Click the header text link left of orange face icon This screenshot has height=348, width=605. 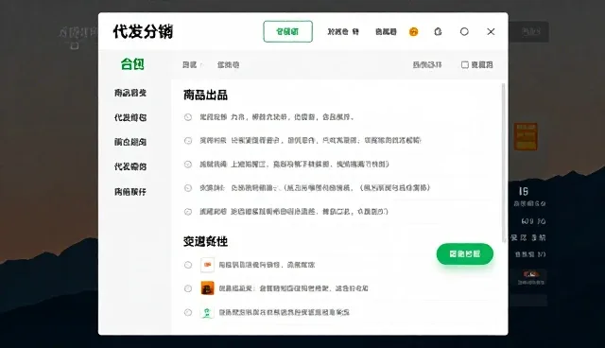pyautogui.click(x=386, y=31)
